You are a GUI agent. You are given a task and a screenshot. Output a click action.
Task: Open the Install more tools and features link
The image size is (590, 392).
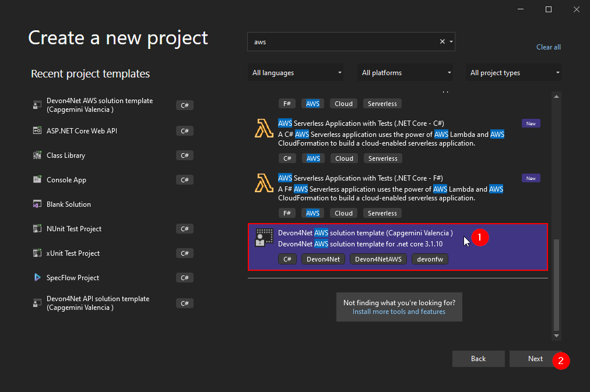tap(399, 312)
